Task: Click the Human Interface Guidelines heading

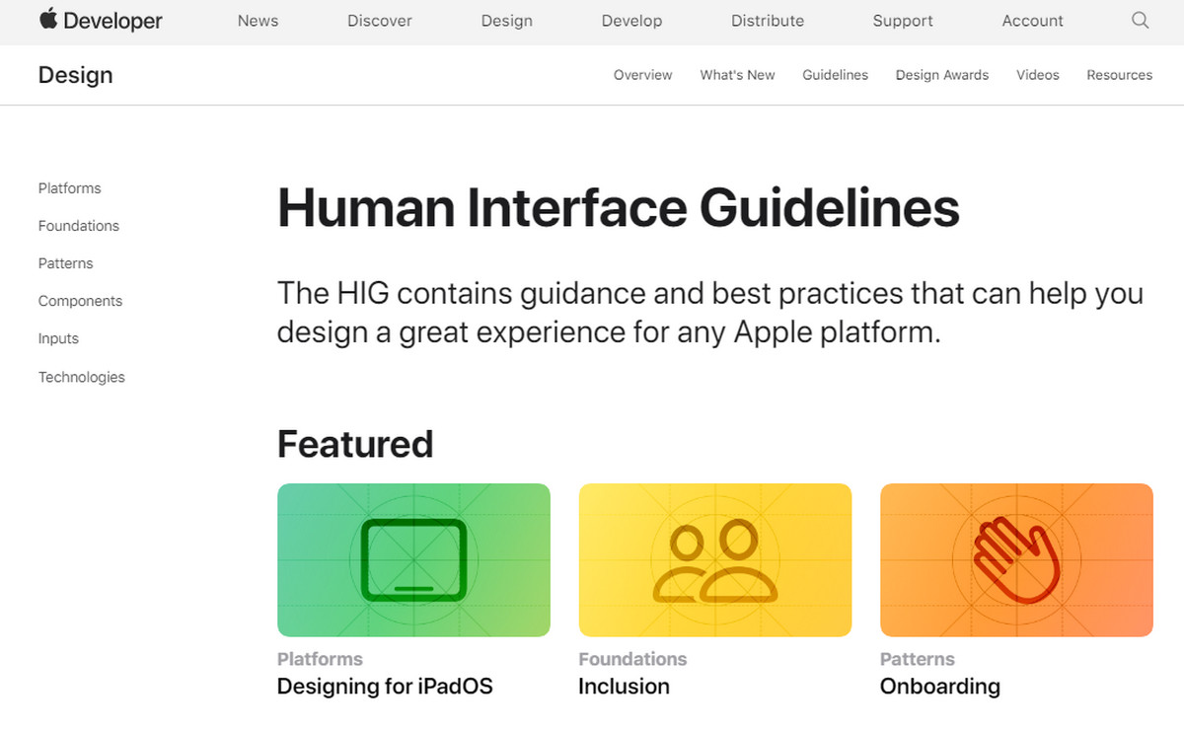Action: pos(619,209)
